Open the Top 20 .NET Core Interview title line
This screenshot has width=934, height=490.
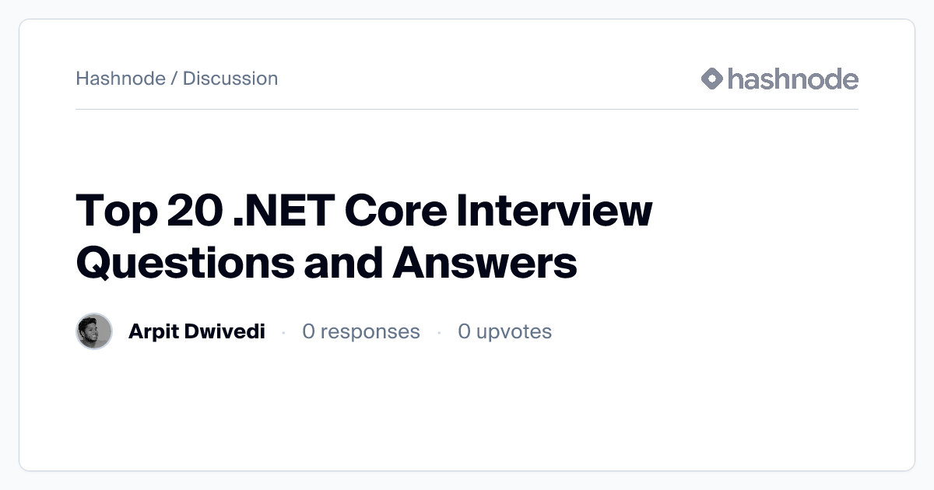tap(363, 211)
